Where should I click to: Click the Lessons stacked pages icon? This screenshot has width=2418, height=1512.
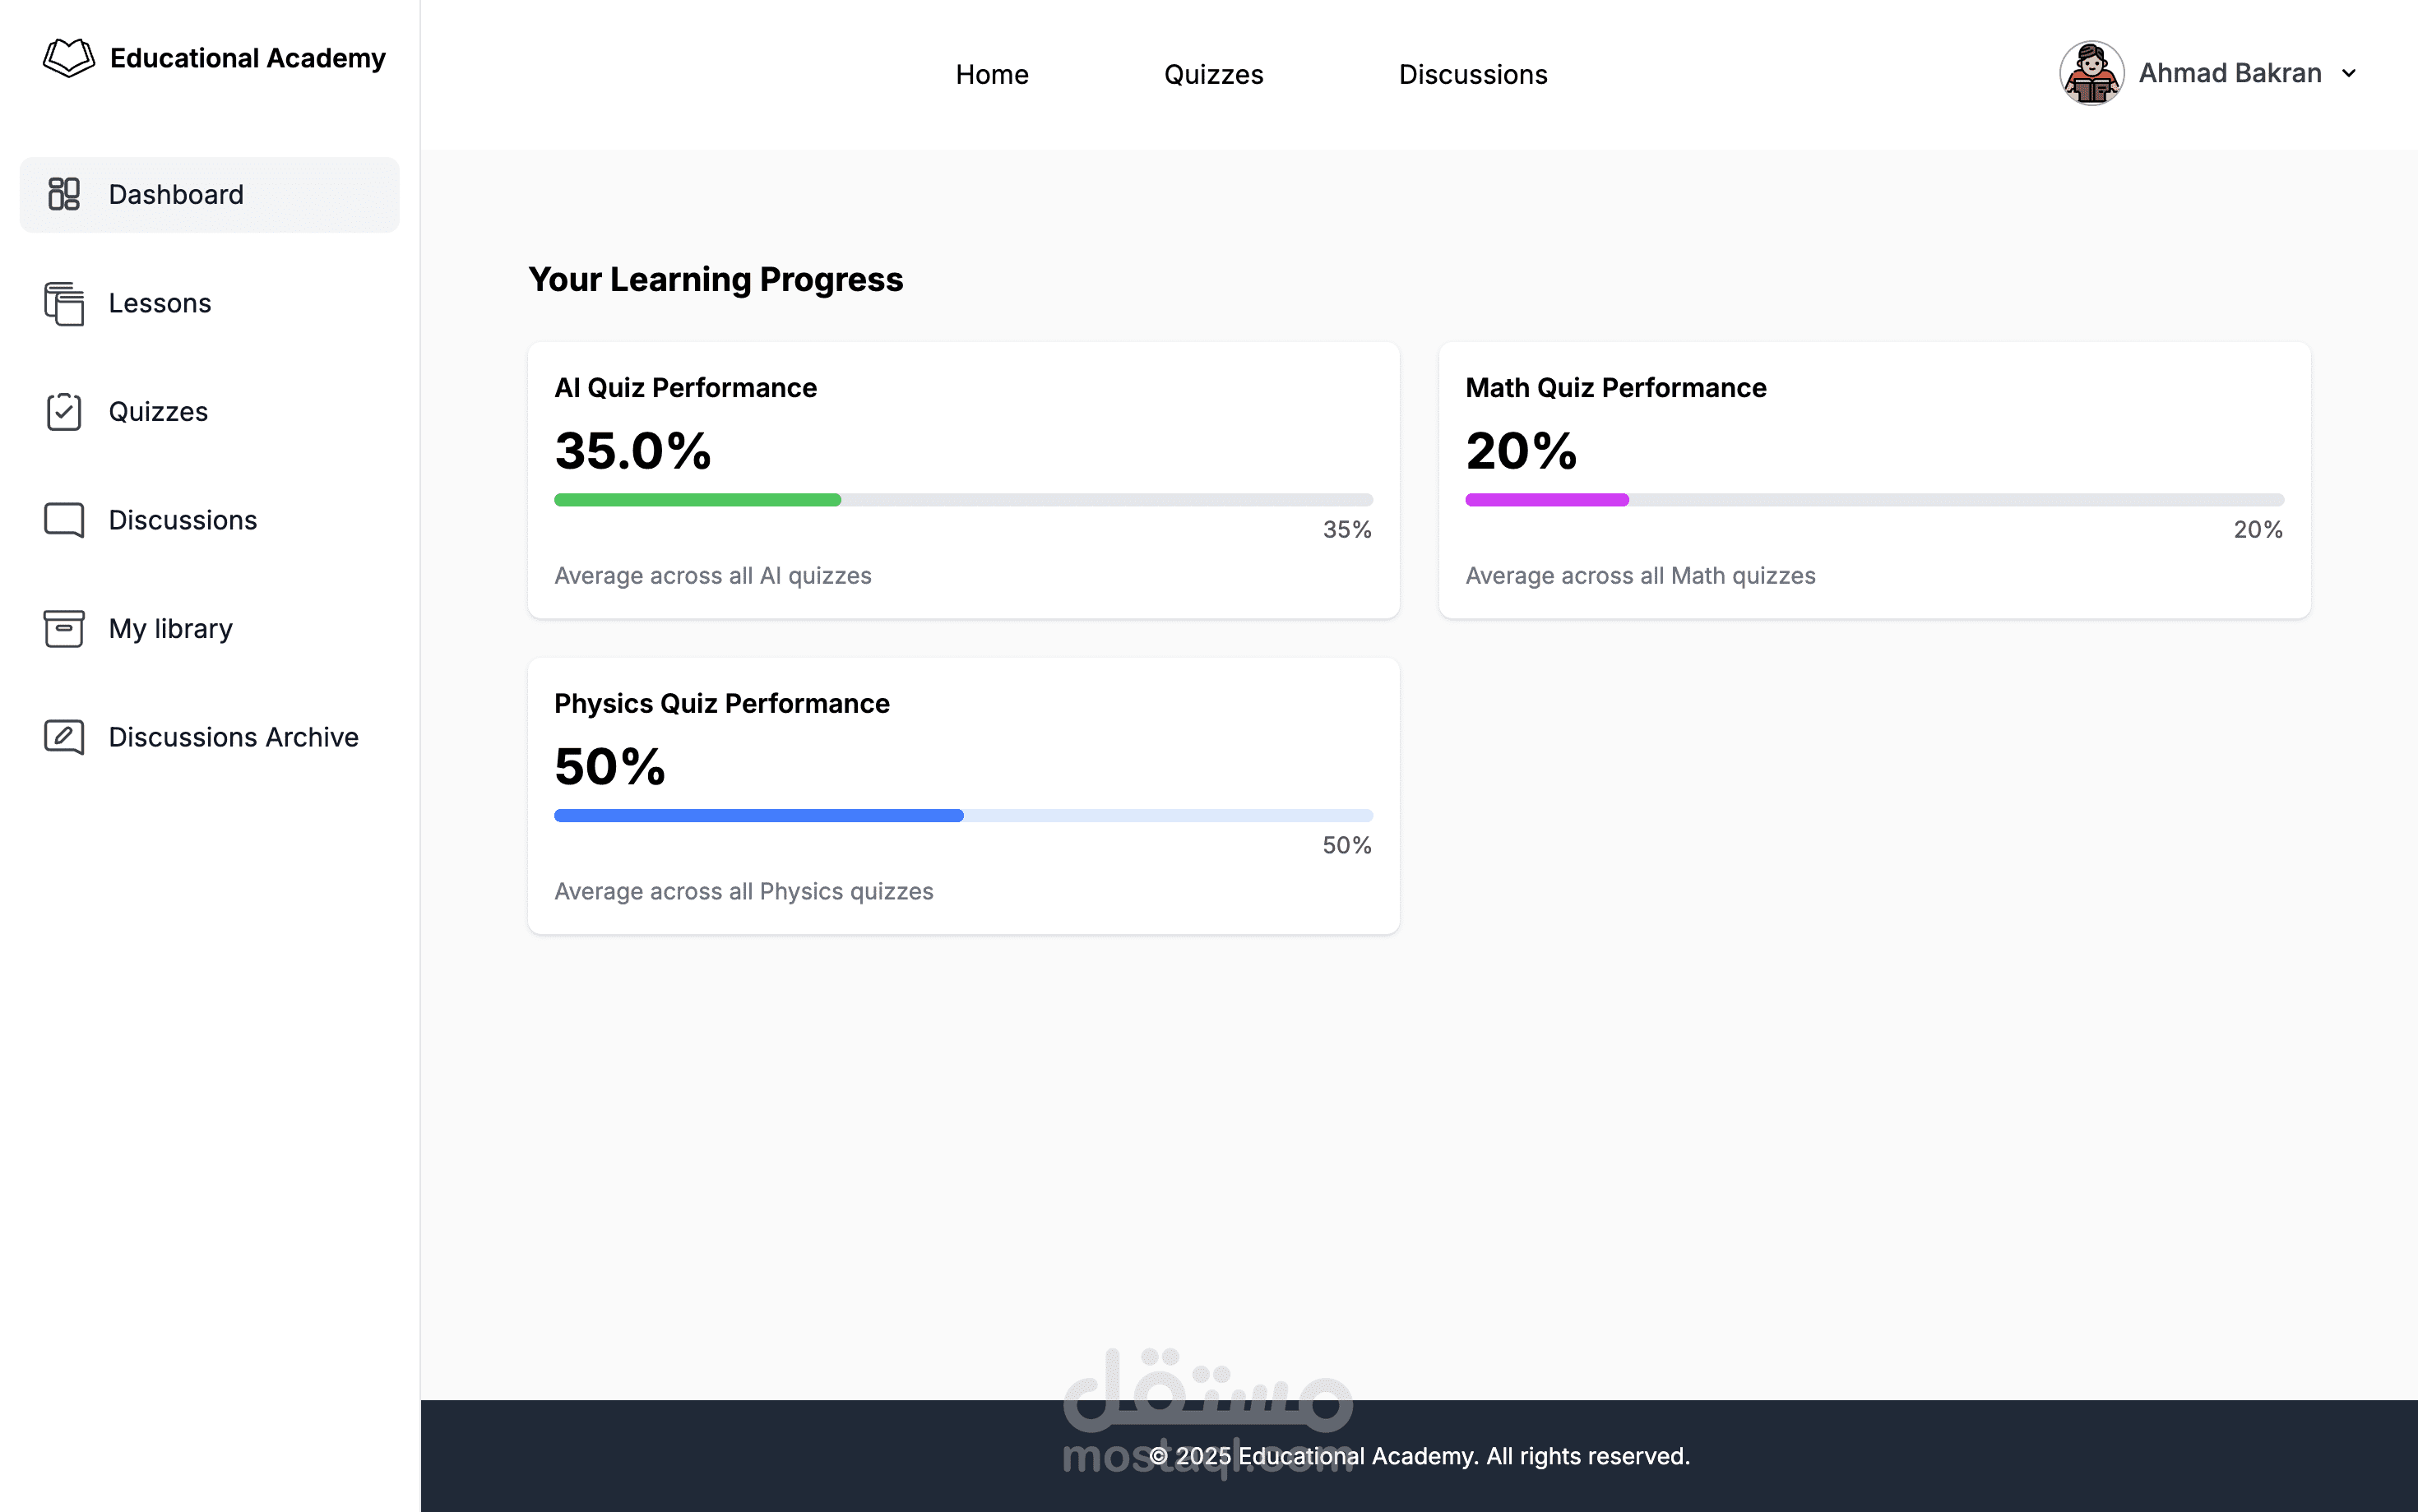[x=64, y=303]
